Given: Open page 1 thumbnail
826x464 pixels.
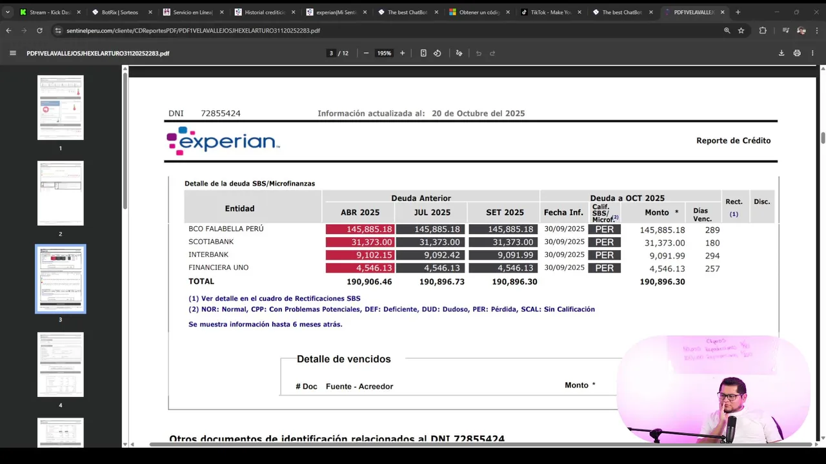Looking at the screenshot, I should point(61,108).
